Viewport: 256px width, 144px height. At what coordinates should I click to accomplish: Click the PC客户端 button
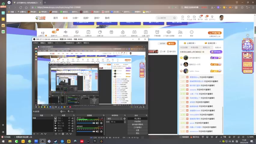click(214, 33)
